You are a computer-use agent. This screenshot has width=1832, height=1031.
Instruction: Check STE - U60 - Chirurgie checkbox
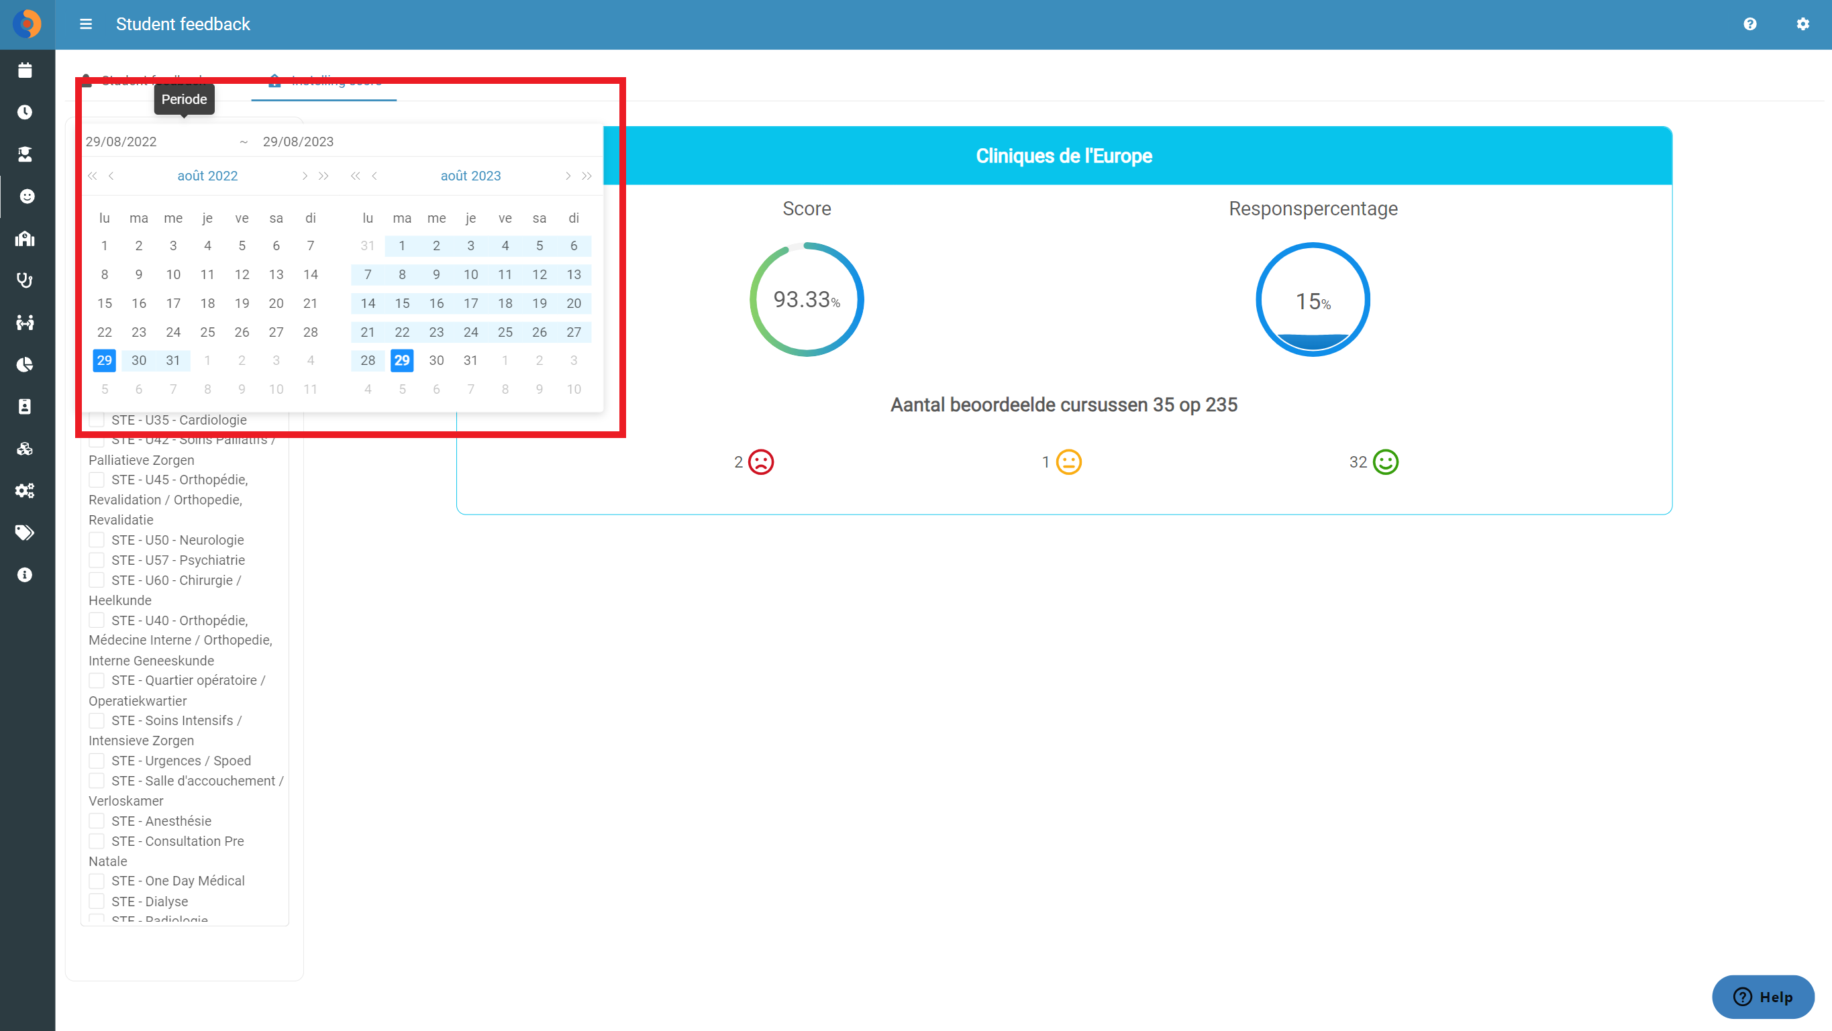point(97,580)
